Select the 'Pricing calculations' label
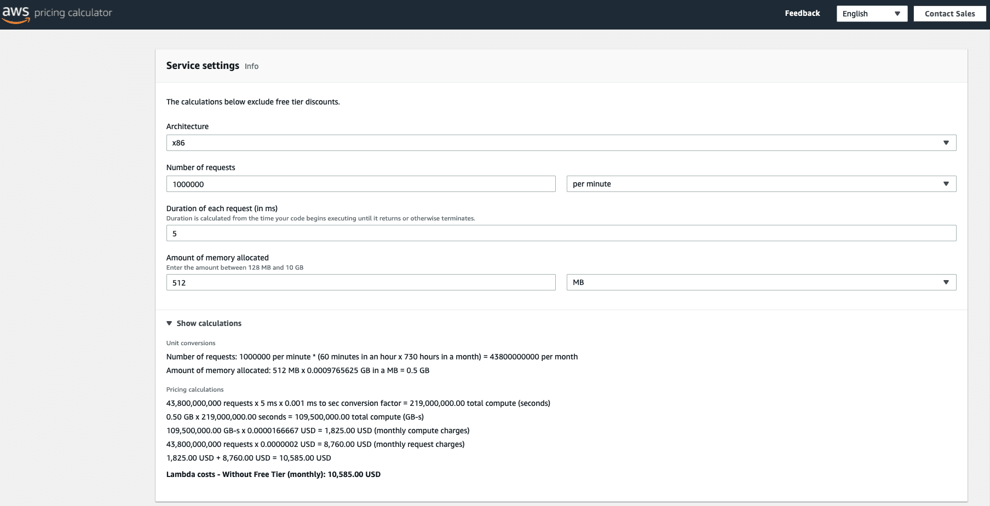 [195, 389]
